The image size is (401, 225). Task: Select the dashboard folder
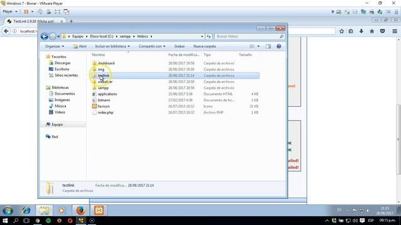106,63
